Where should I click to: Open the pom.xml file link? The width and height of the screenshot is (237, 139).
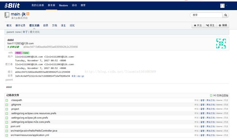click(15, 126)
